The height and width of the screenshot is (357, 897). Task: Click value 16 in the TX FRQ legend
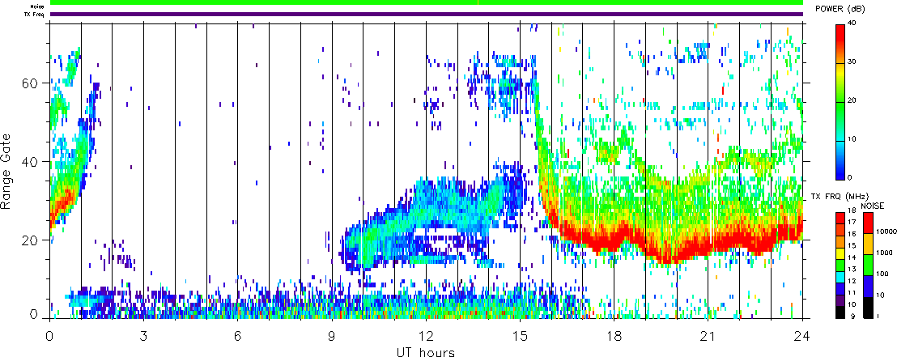pyautogui.click(x=852, y=234)
